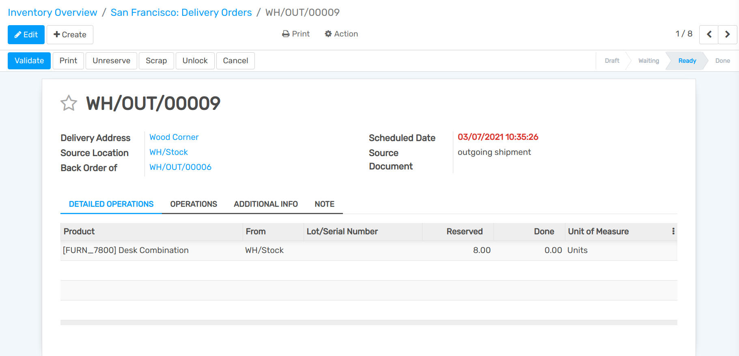Validate the delivery order
Viewport: 739px width, 356px height.
pyautogui.click(x=29, y=61)
